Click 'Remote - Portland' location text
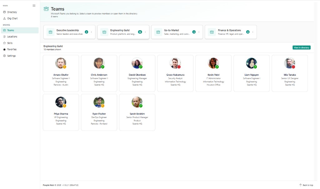320x189 pixels. tap(99, 124)
